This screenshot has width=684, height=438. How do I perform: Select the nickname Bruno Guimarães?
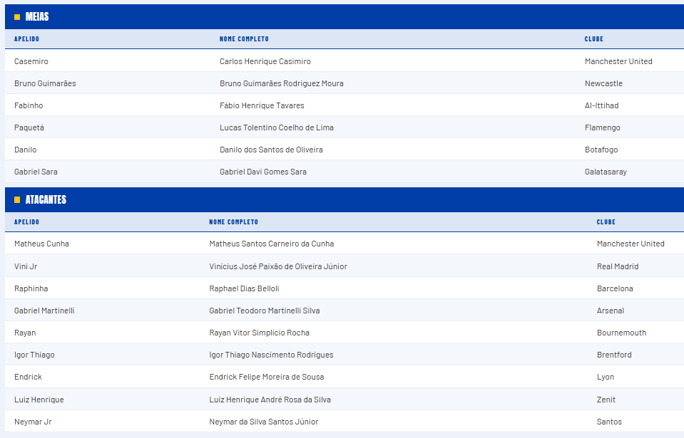pyautogui.click(x=45, y=83)
